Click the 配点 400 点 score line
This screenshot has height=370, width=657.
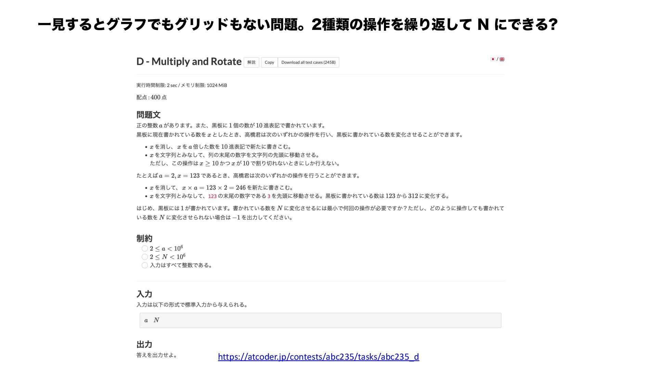(152, 97)
